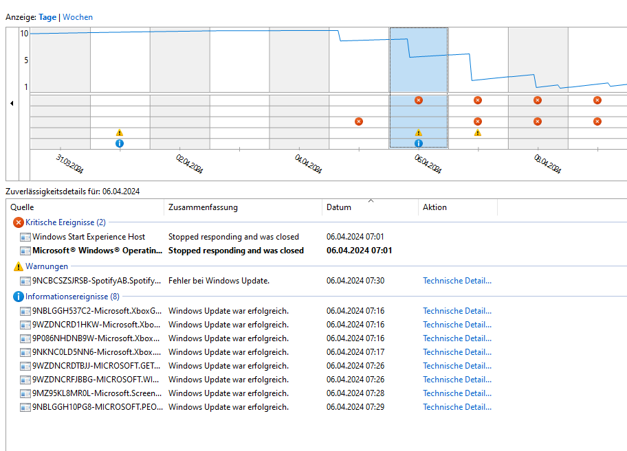
Task: Sort list by Datum column header
Action: [x=369, y=207]
